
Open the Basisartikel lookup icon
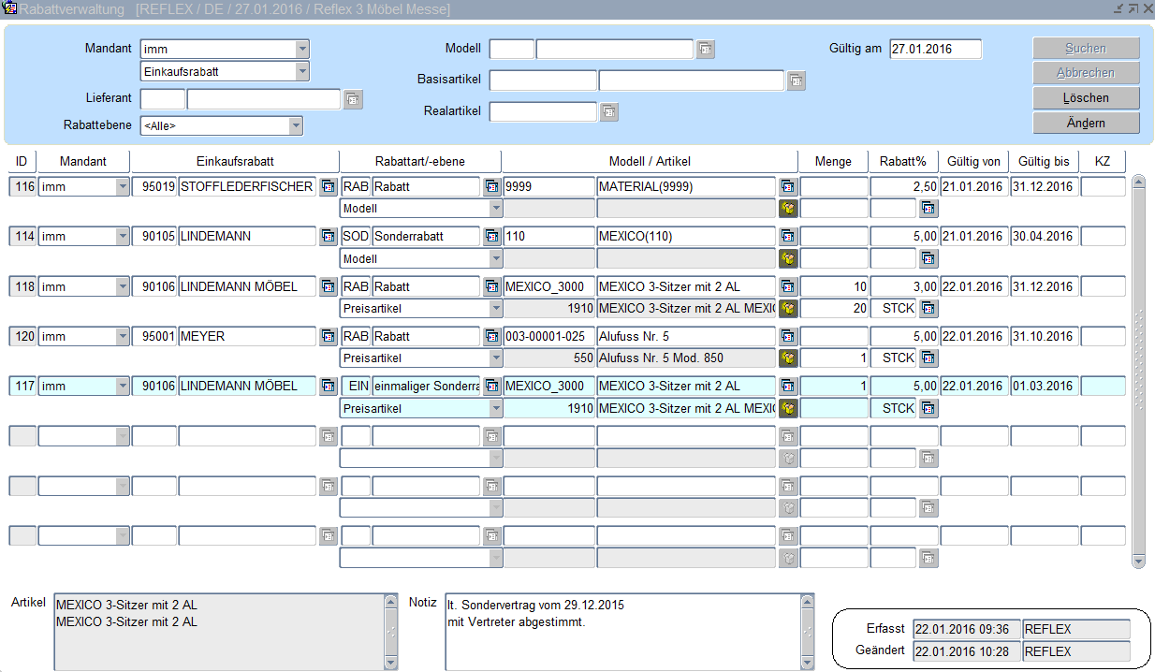pyautogui.click(x=797, y=81)
